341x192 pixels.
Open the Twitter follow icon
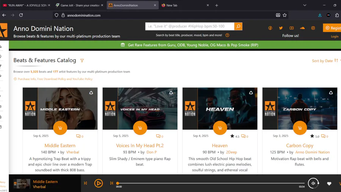click(x=281, y=28)
